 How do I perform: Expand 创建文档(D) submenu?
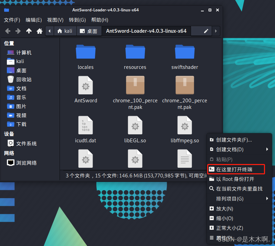tap(240, 150)
